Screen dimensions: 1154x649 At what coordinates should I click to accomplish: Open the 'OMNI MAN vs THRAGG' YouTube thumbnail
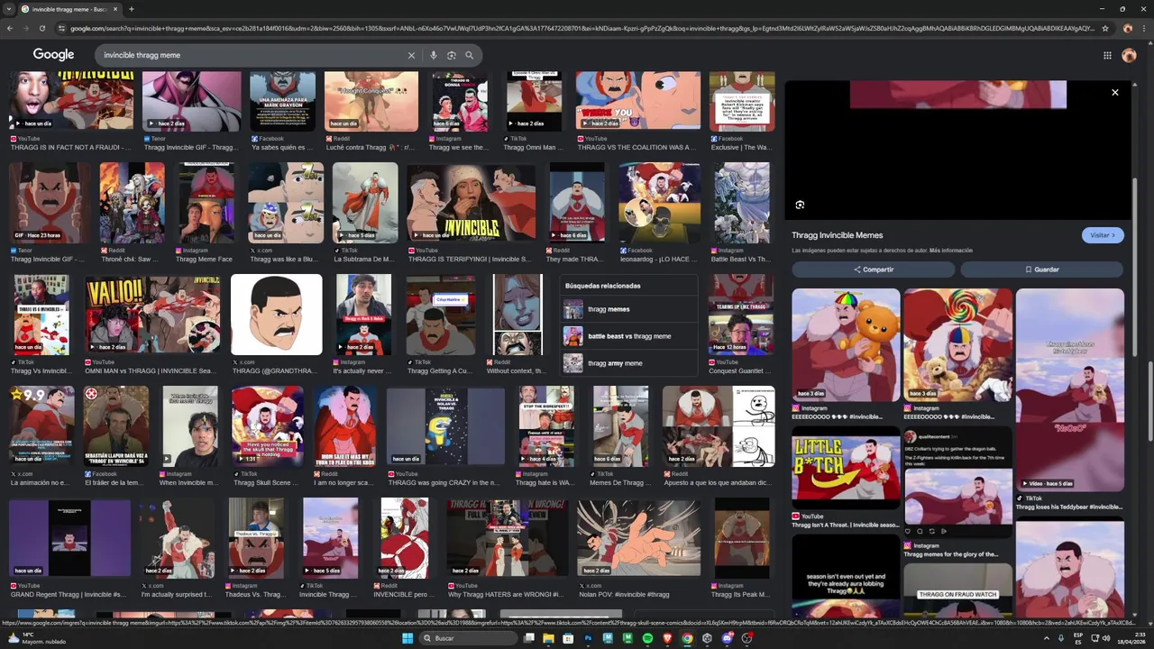click(152, 315)
